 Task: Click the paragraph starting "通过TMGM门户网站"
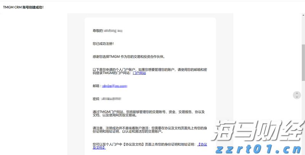(x=149, y=114)
